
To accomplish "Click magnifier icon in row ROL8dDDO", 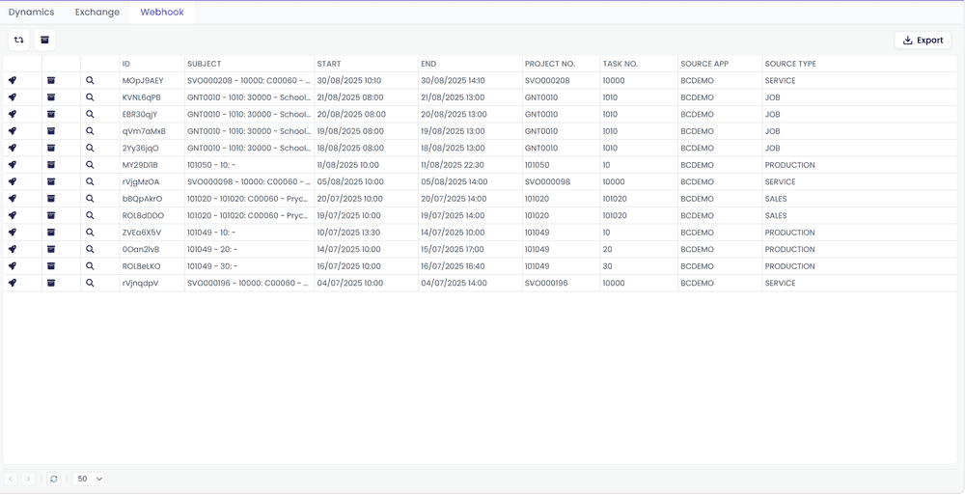I will (x=90, y=215).
